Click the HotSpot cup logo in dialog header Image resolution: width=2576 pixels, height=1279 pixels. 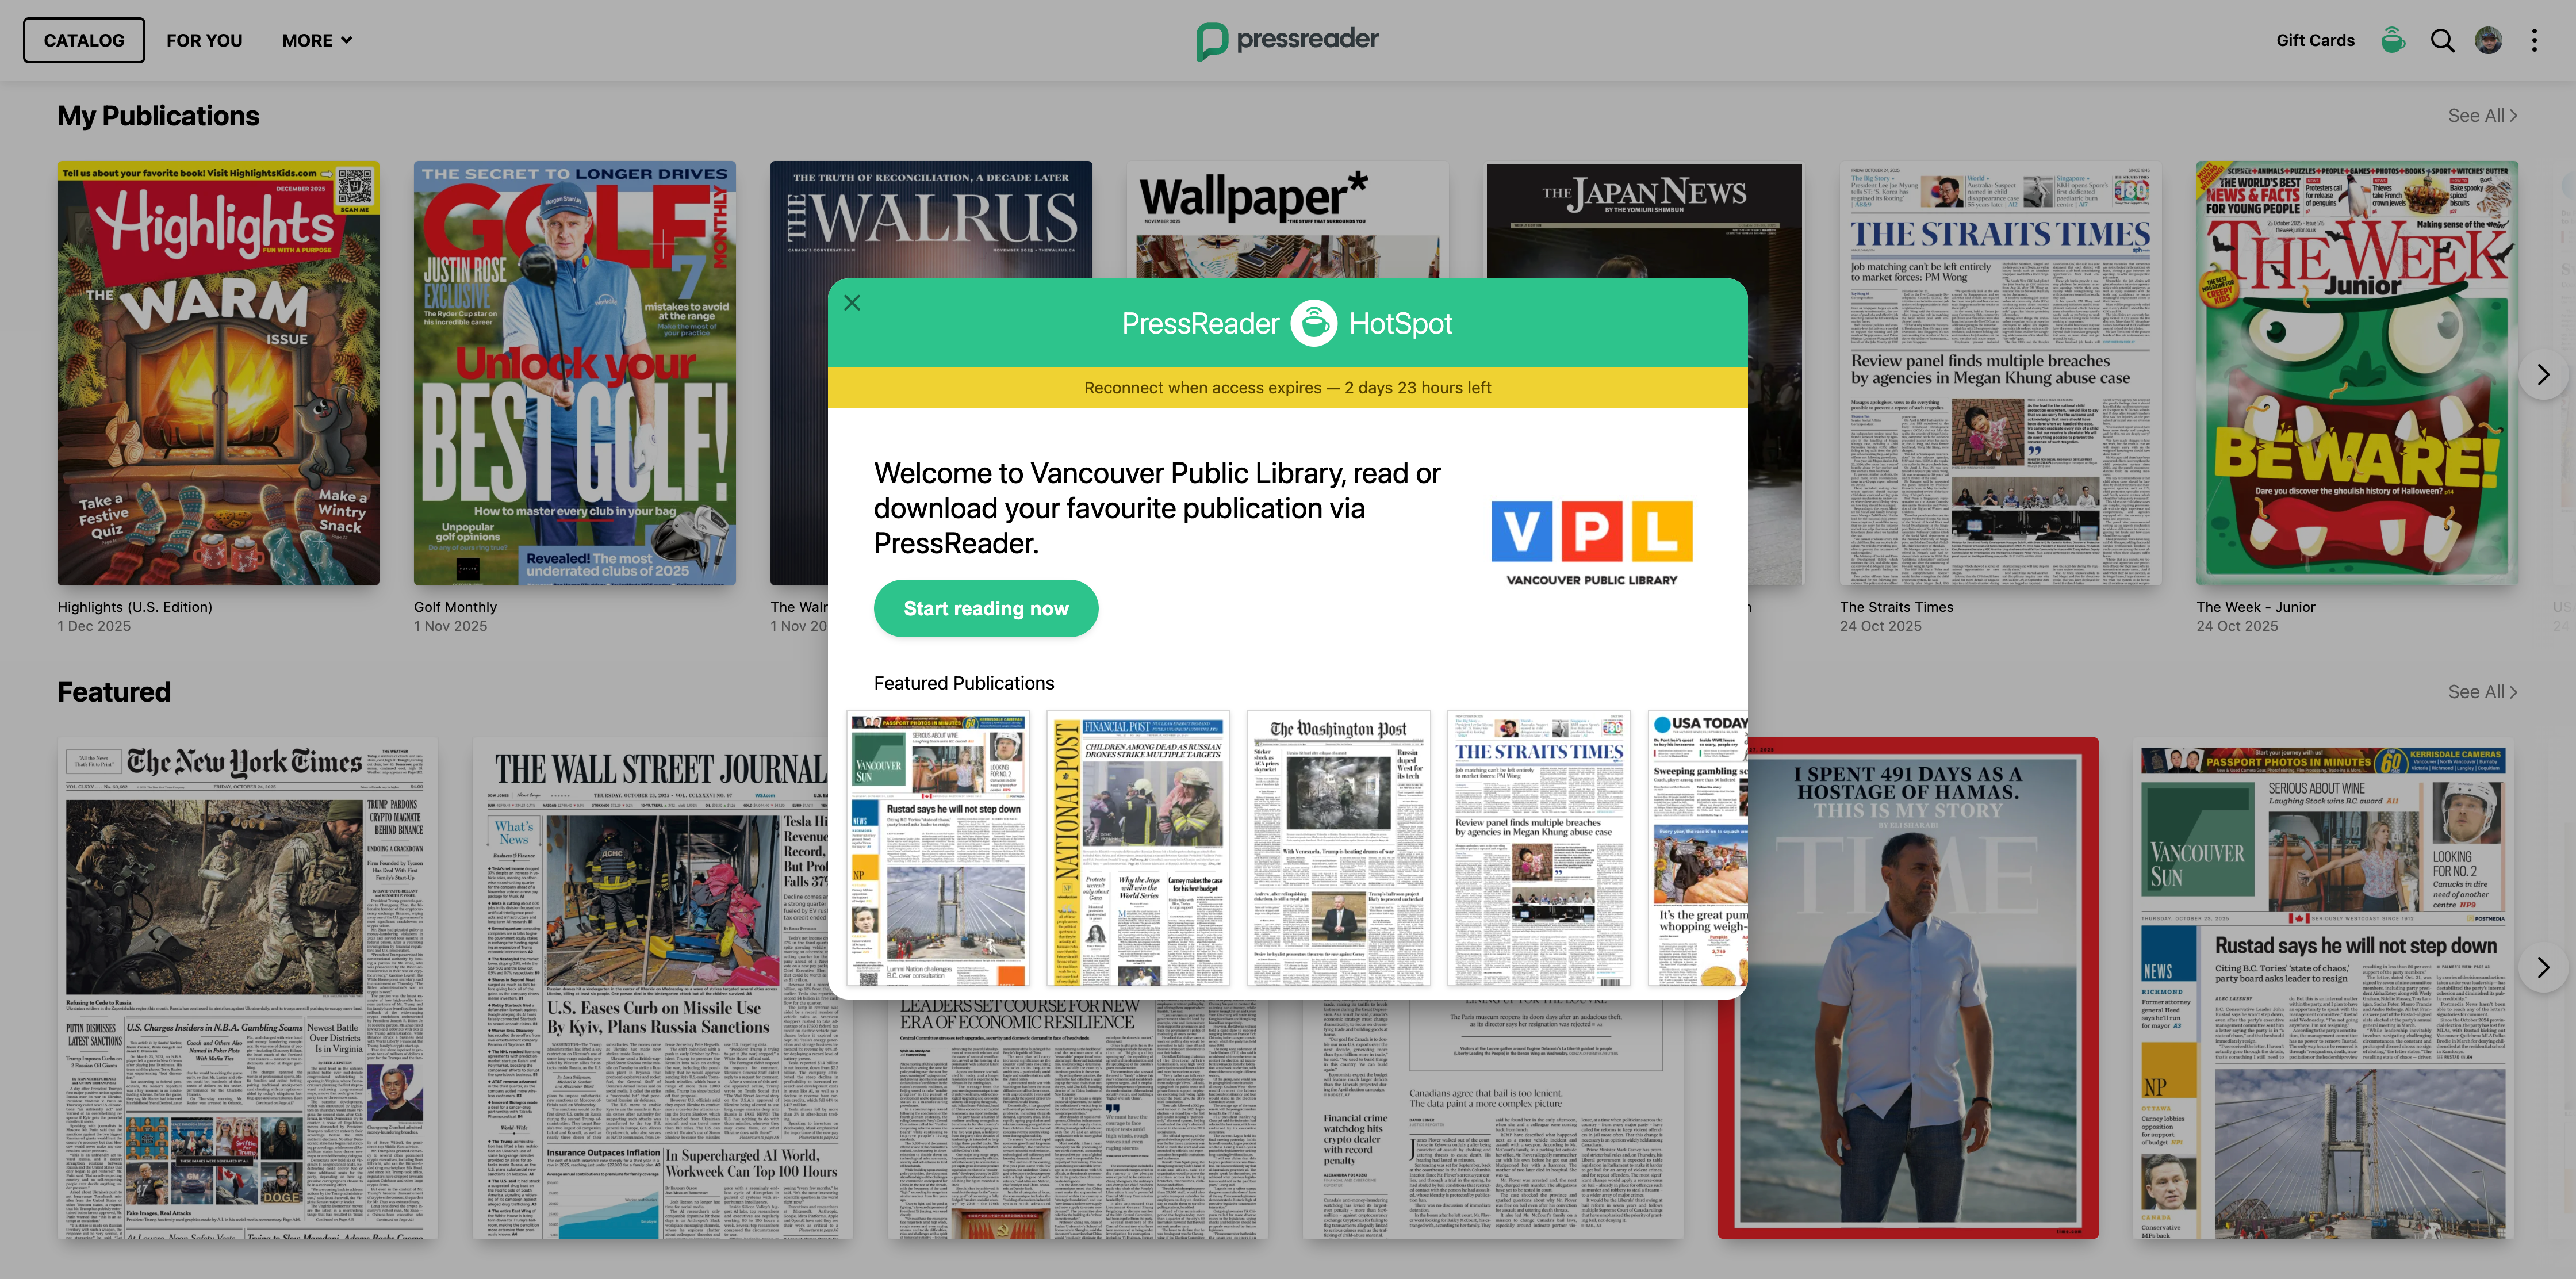tap(1313, 323)
